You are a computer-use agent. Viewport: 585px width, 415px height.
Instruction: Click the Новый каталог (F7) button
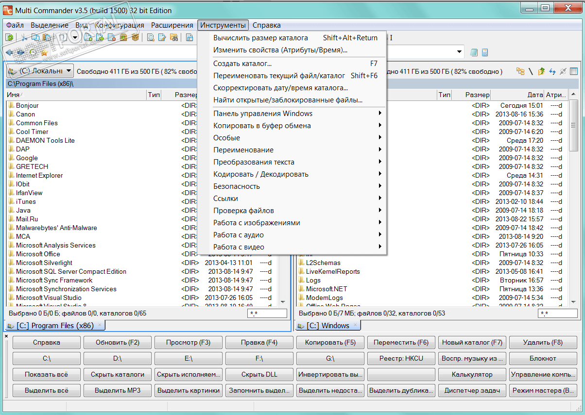tap(472, 343)
